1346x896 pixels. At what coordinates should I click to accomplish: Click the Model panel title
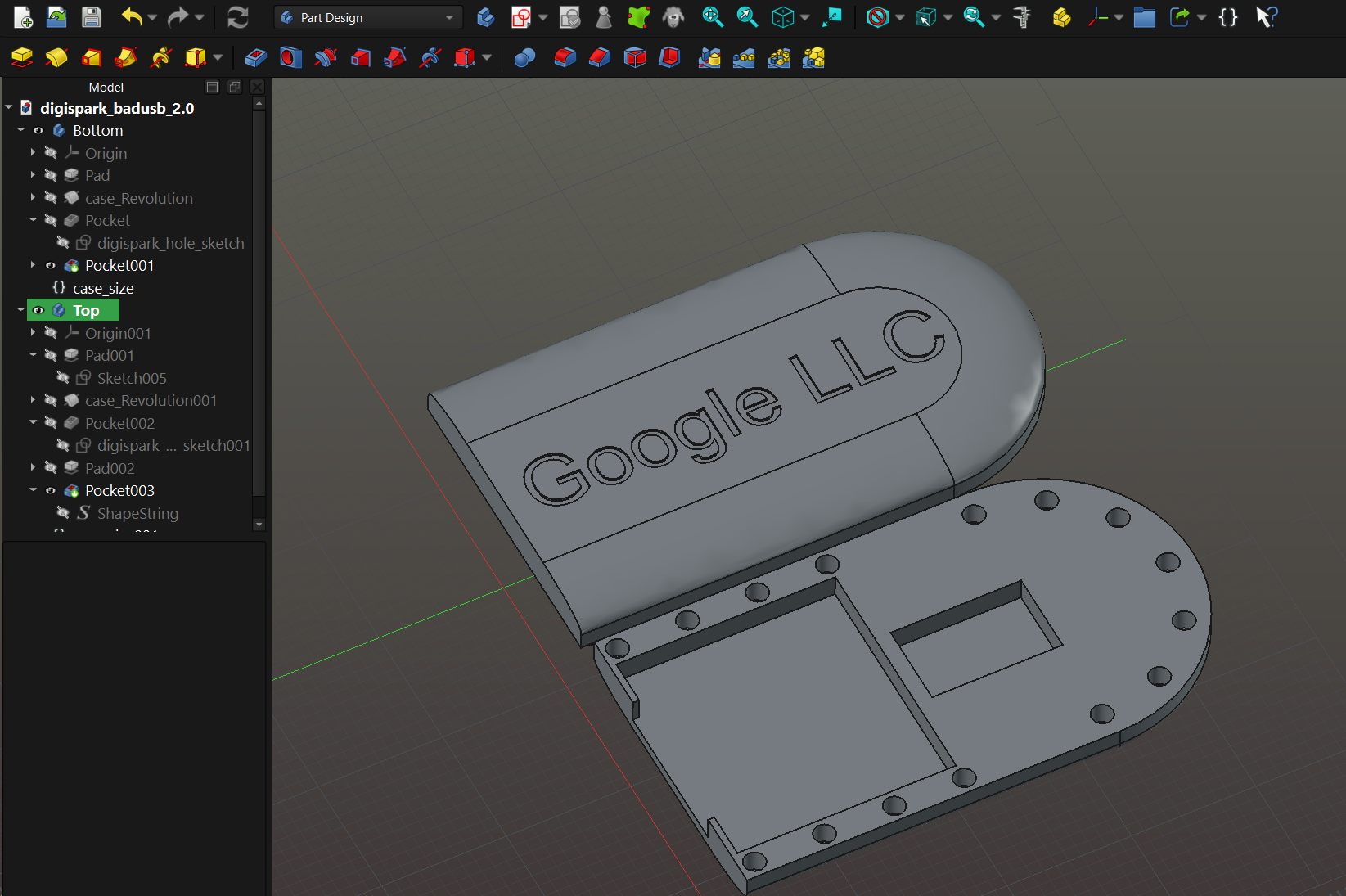click(x=106, y=87)
